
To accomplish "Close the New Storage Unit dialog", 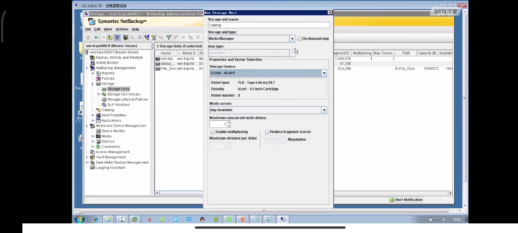I will tap(330, 13).
